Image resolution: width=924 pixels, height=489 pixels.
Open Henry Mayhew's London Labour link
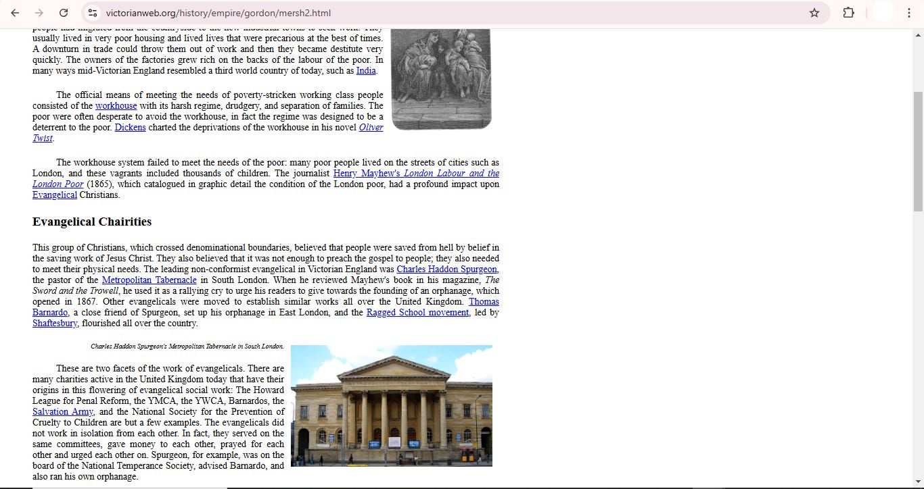[416, 174]
